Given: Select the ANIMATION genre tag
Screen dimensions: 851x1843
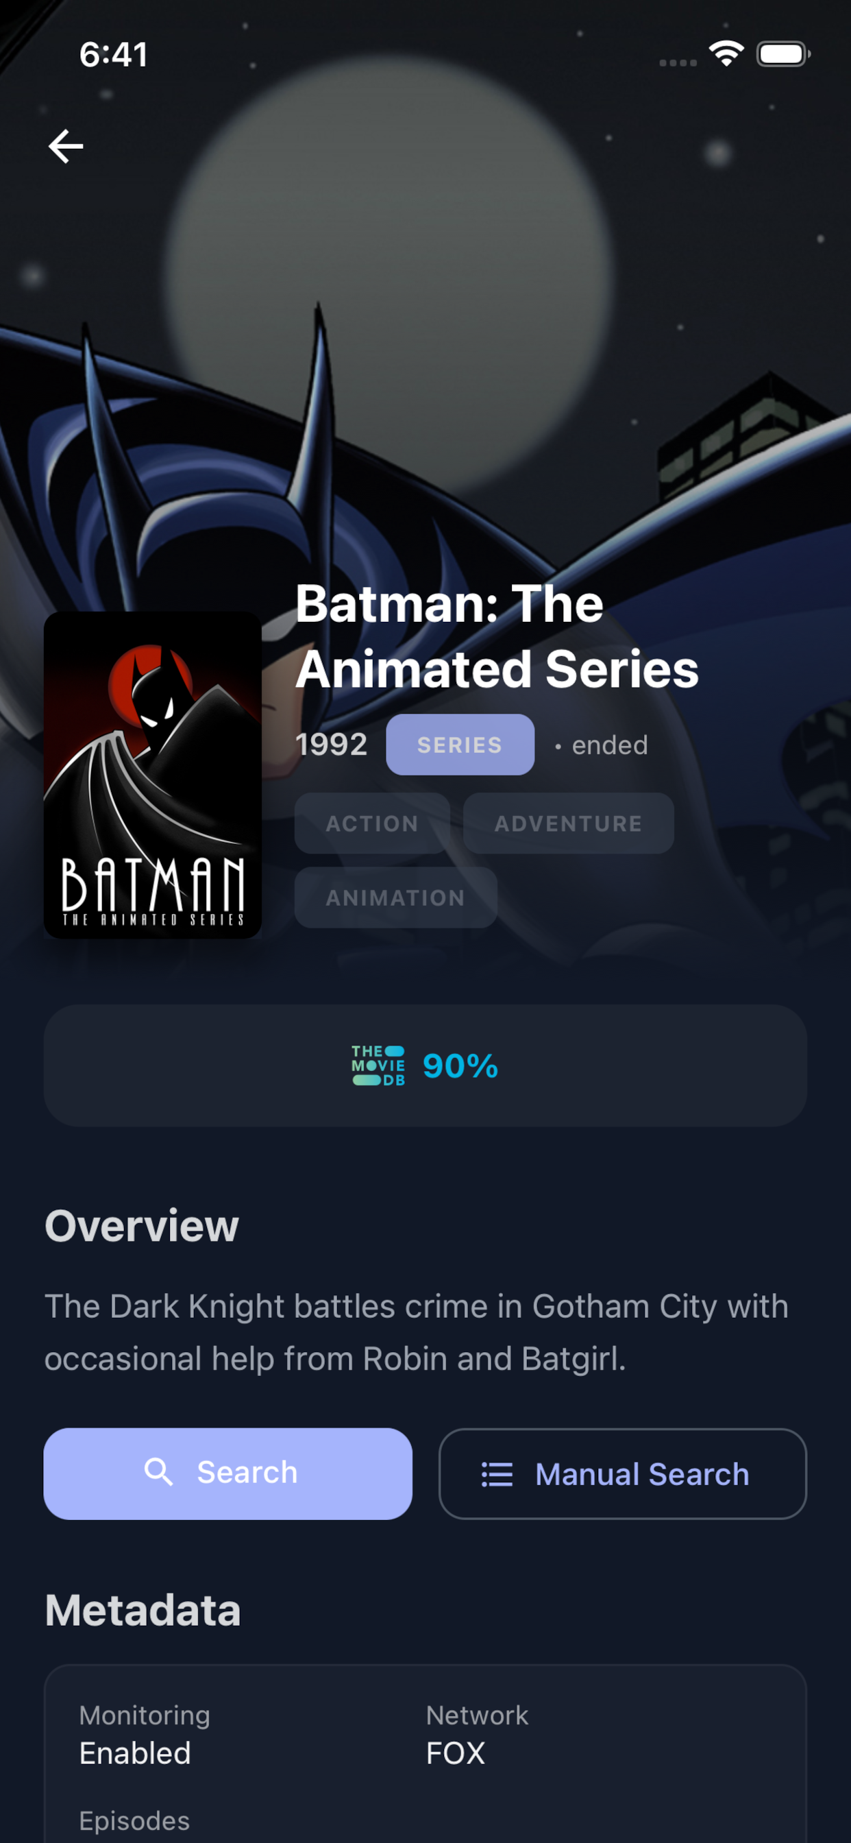Looking at the screenshot, I should coord(395,898).
